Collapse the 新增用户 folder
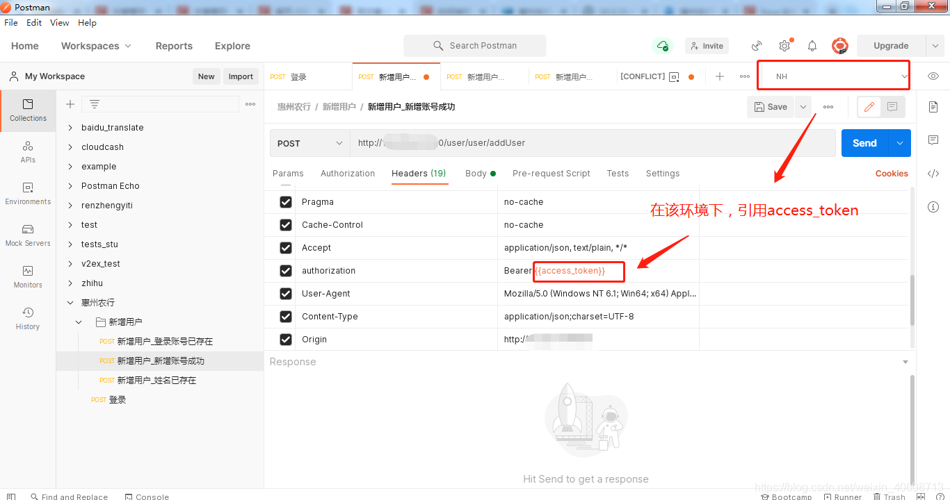Image resolution: width=950 pixels, height=500 pixels. 79,322
